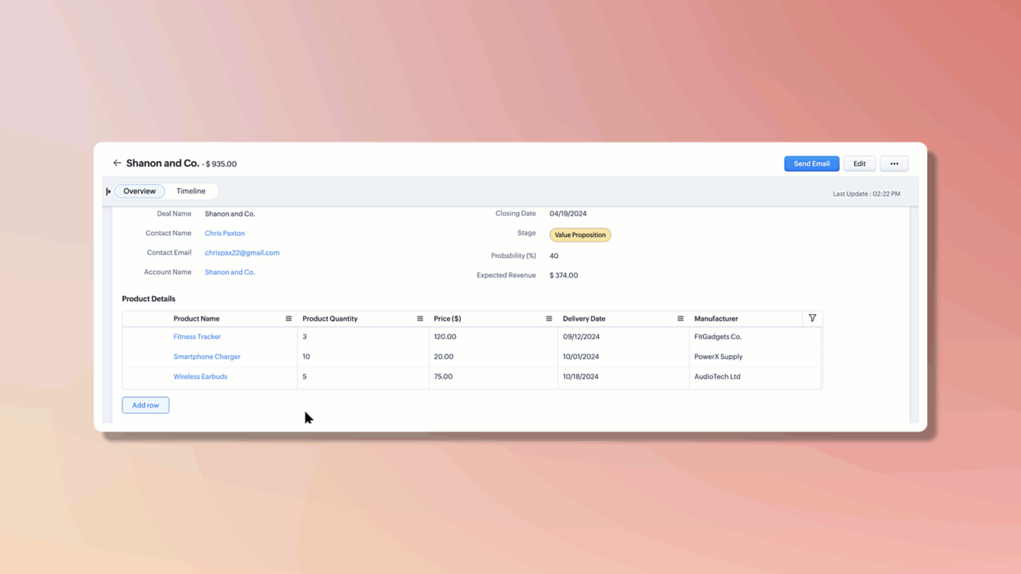Click the Add row button
Screen dimensions: 1021x574
pyautogui.click(x=145, y=405)
